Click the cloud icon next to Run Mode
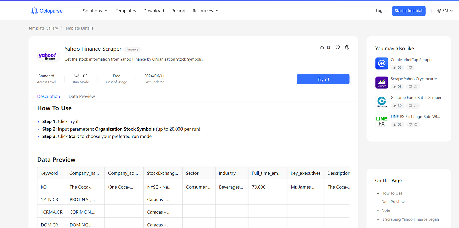This screenshot has width=459, height=228. click(85, 75)
